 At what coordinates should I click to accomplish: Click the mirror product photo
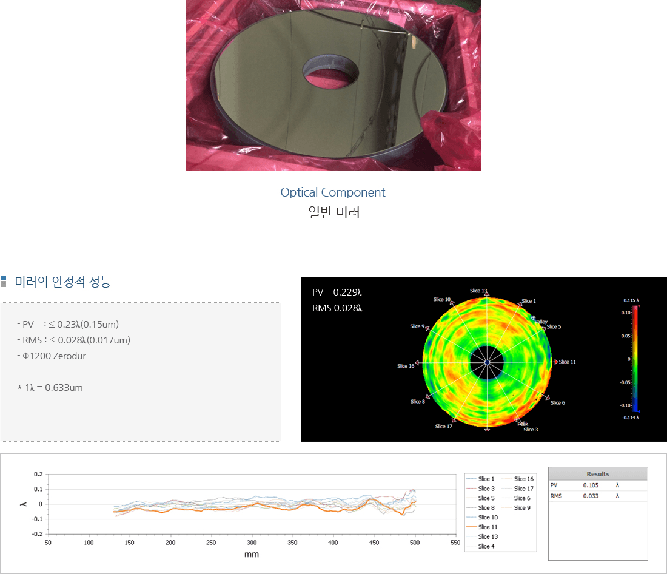click(333, 85)
